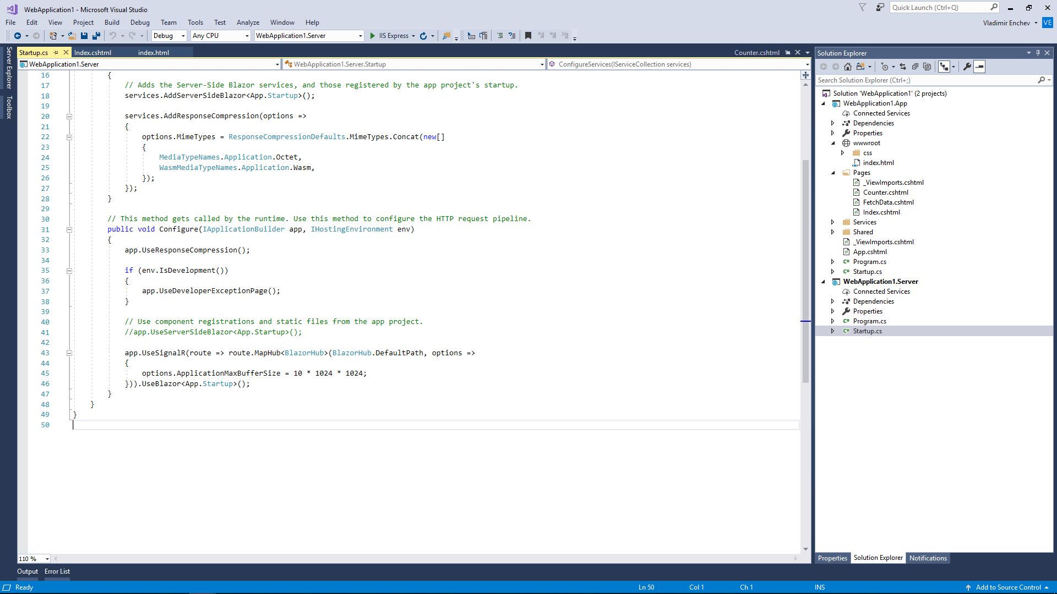Screen dimensions: 1057x594
Task: Toggle the file nesting button in Solution Explorer
Action: point(944,67)
